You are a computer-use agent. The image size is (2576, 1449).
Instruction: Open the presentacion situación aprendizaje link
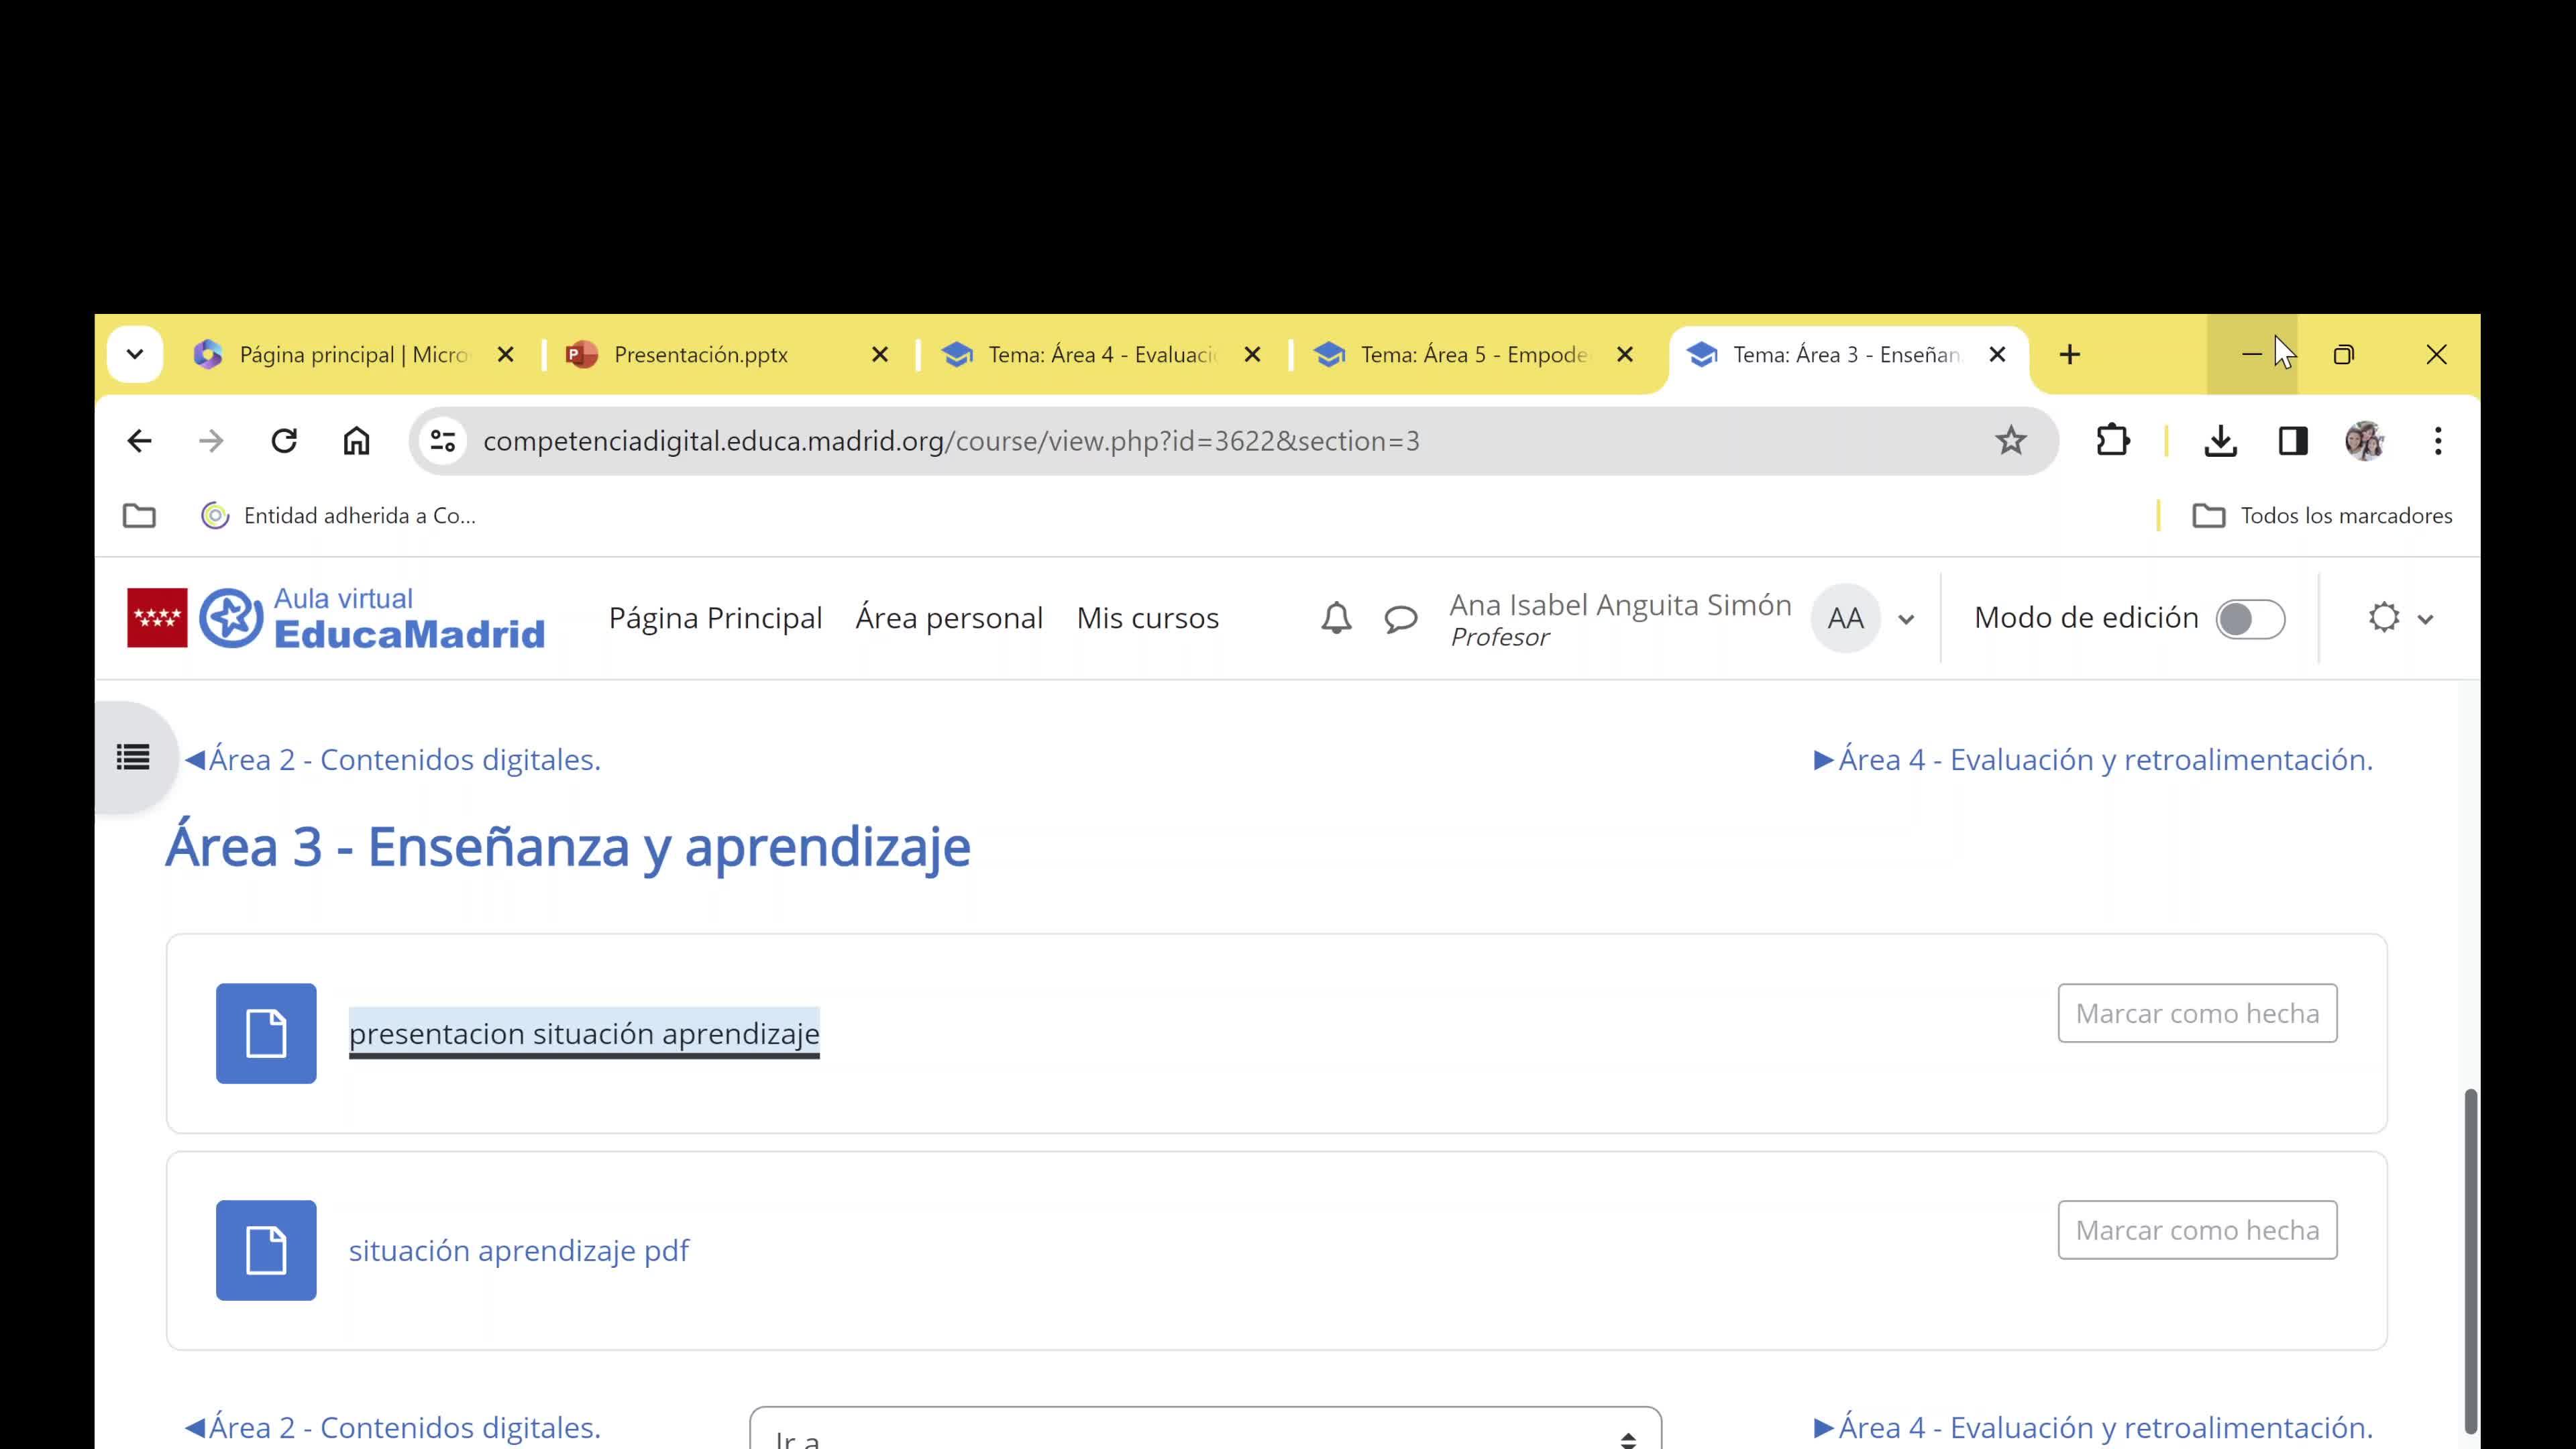click(x=584, y=1033)
